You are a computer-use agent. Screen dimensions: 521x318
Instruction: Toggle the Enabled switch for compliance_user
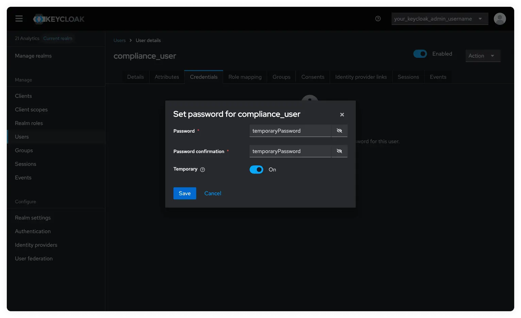[x=420, y=54]
